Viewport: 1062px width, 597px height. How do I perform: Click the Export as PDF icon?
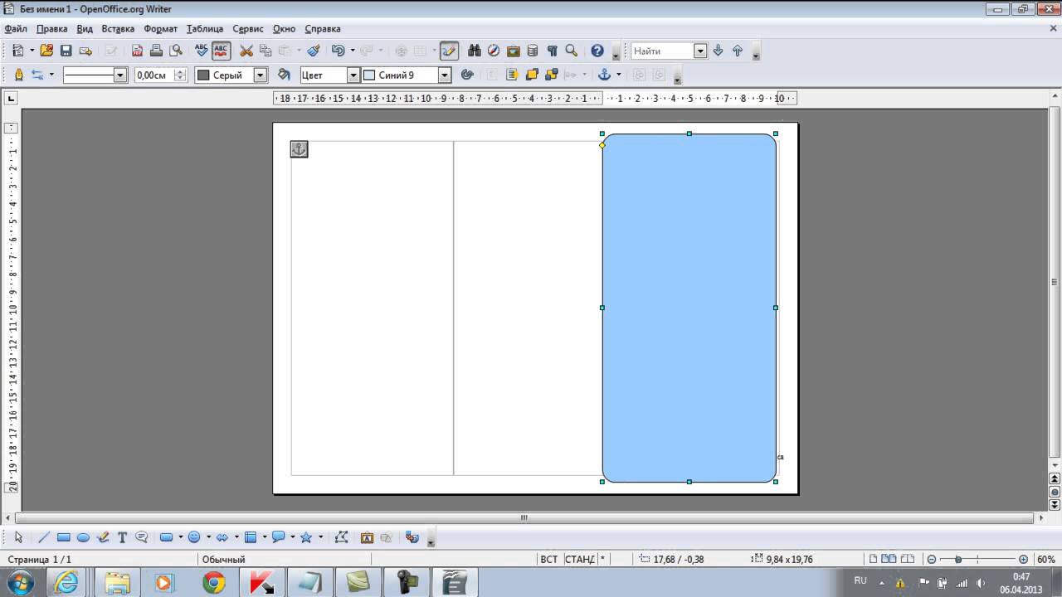point(138,51)
